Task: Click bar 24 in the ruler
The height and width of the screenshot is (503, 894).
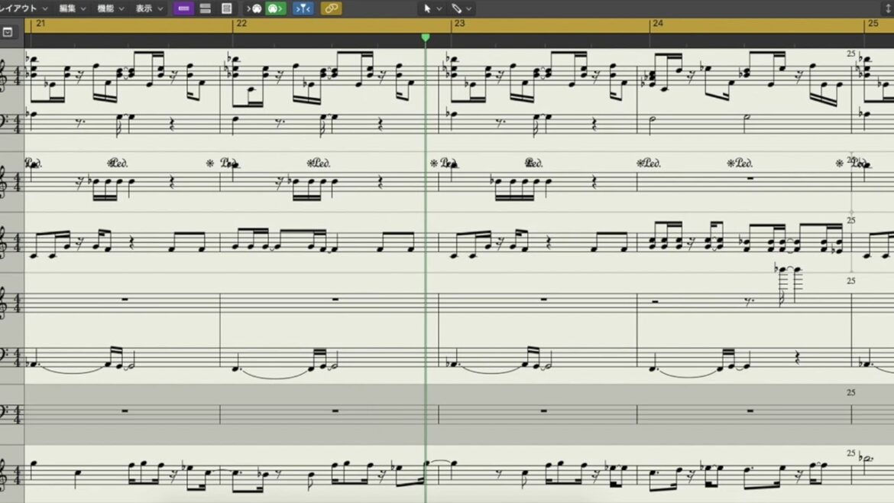Action: coord(658,24)
